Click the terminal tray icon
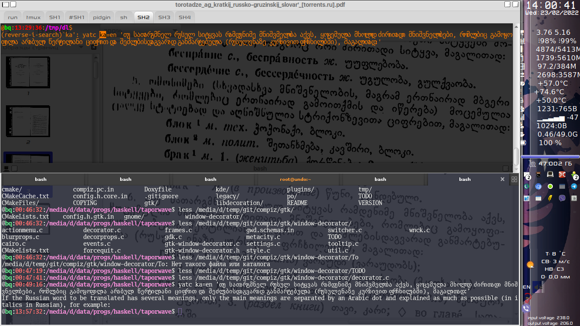Screen dimensions: 580x326 tap(538, 174)
